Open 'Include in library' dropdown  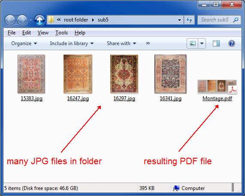click(72, 43)
